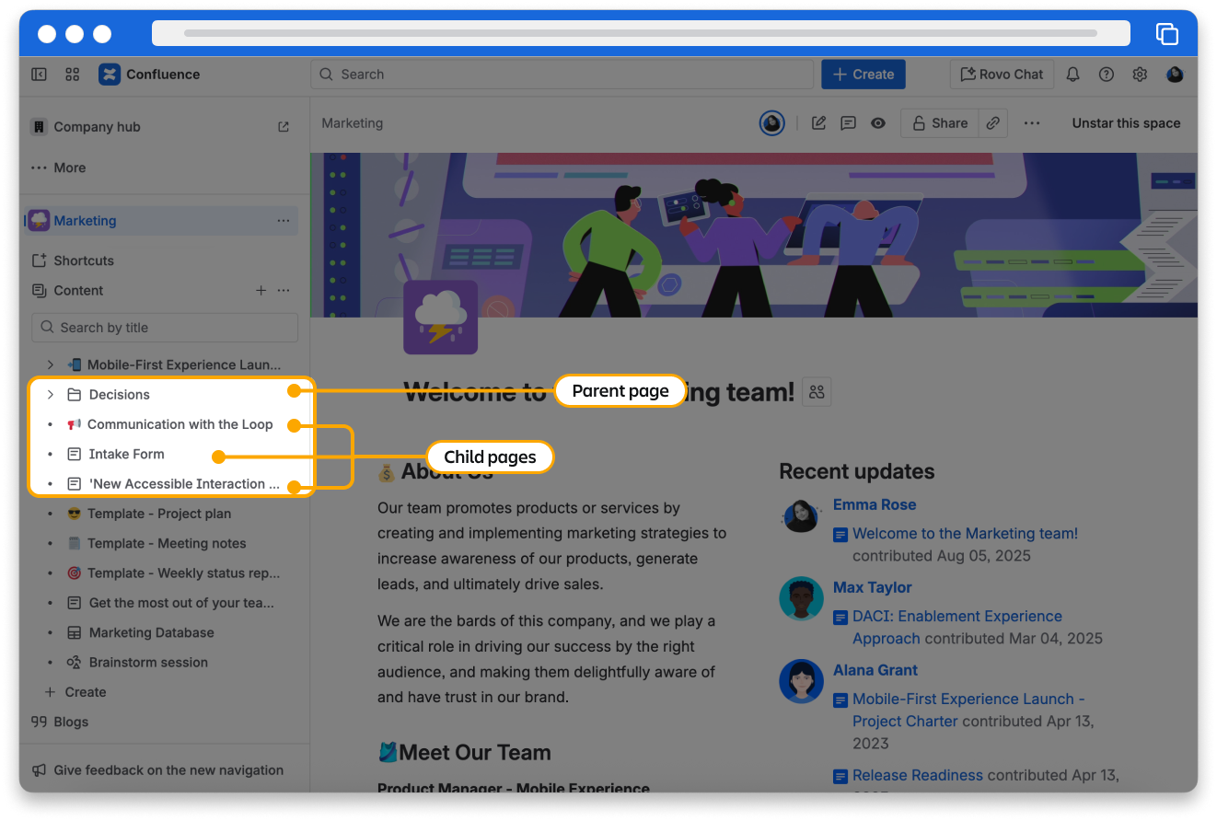Collapse the sidebar using the panel icon
This screenshot has height=821, width=1217.
tap(39, 75)
